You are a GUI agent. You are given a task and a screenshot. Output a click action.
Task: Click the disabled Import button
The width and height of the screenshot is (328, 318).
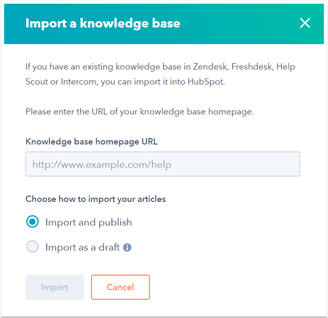pyautogui.click(x=55, y=287)
